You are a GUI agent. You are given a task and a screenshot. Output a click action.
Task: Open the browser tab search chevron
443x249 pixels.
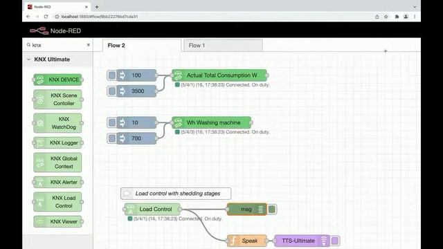click(x=415, y=7)
